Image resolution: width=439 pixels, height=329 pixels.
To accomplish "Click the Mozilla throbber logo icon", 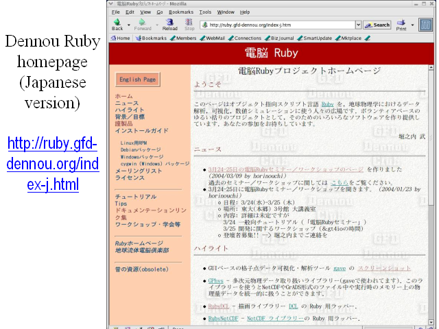I will (x=425, y=25).
